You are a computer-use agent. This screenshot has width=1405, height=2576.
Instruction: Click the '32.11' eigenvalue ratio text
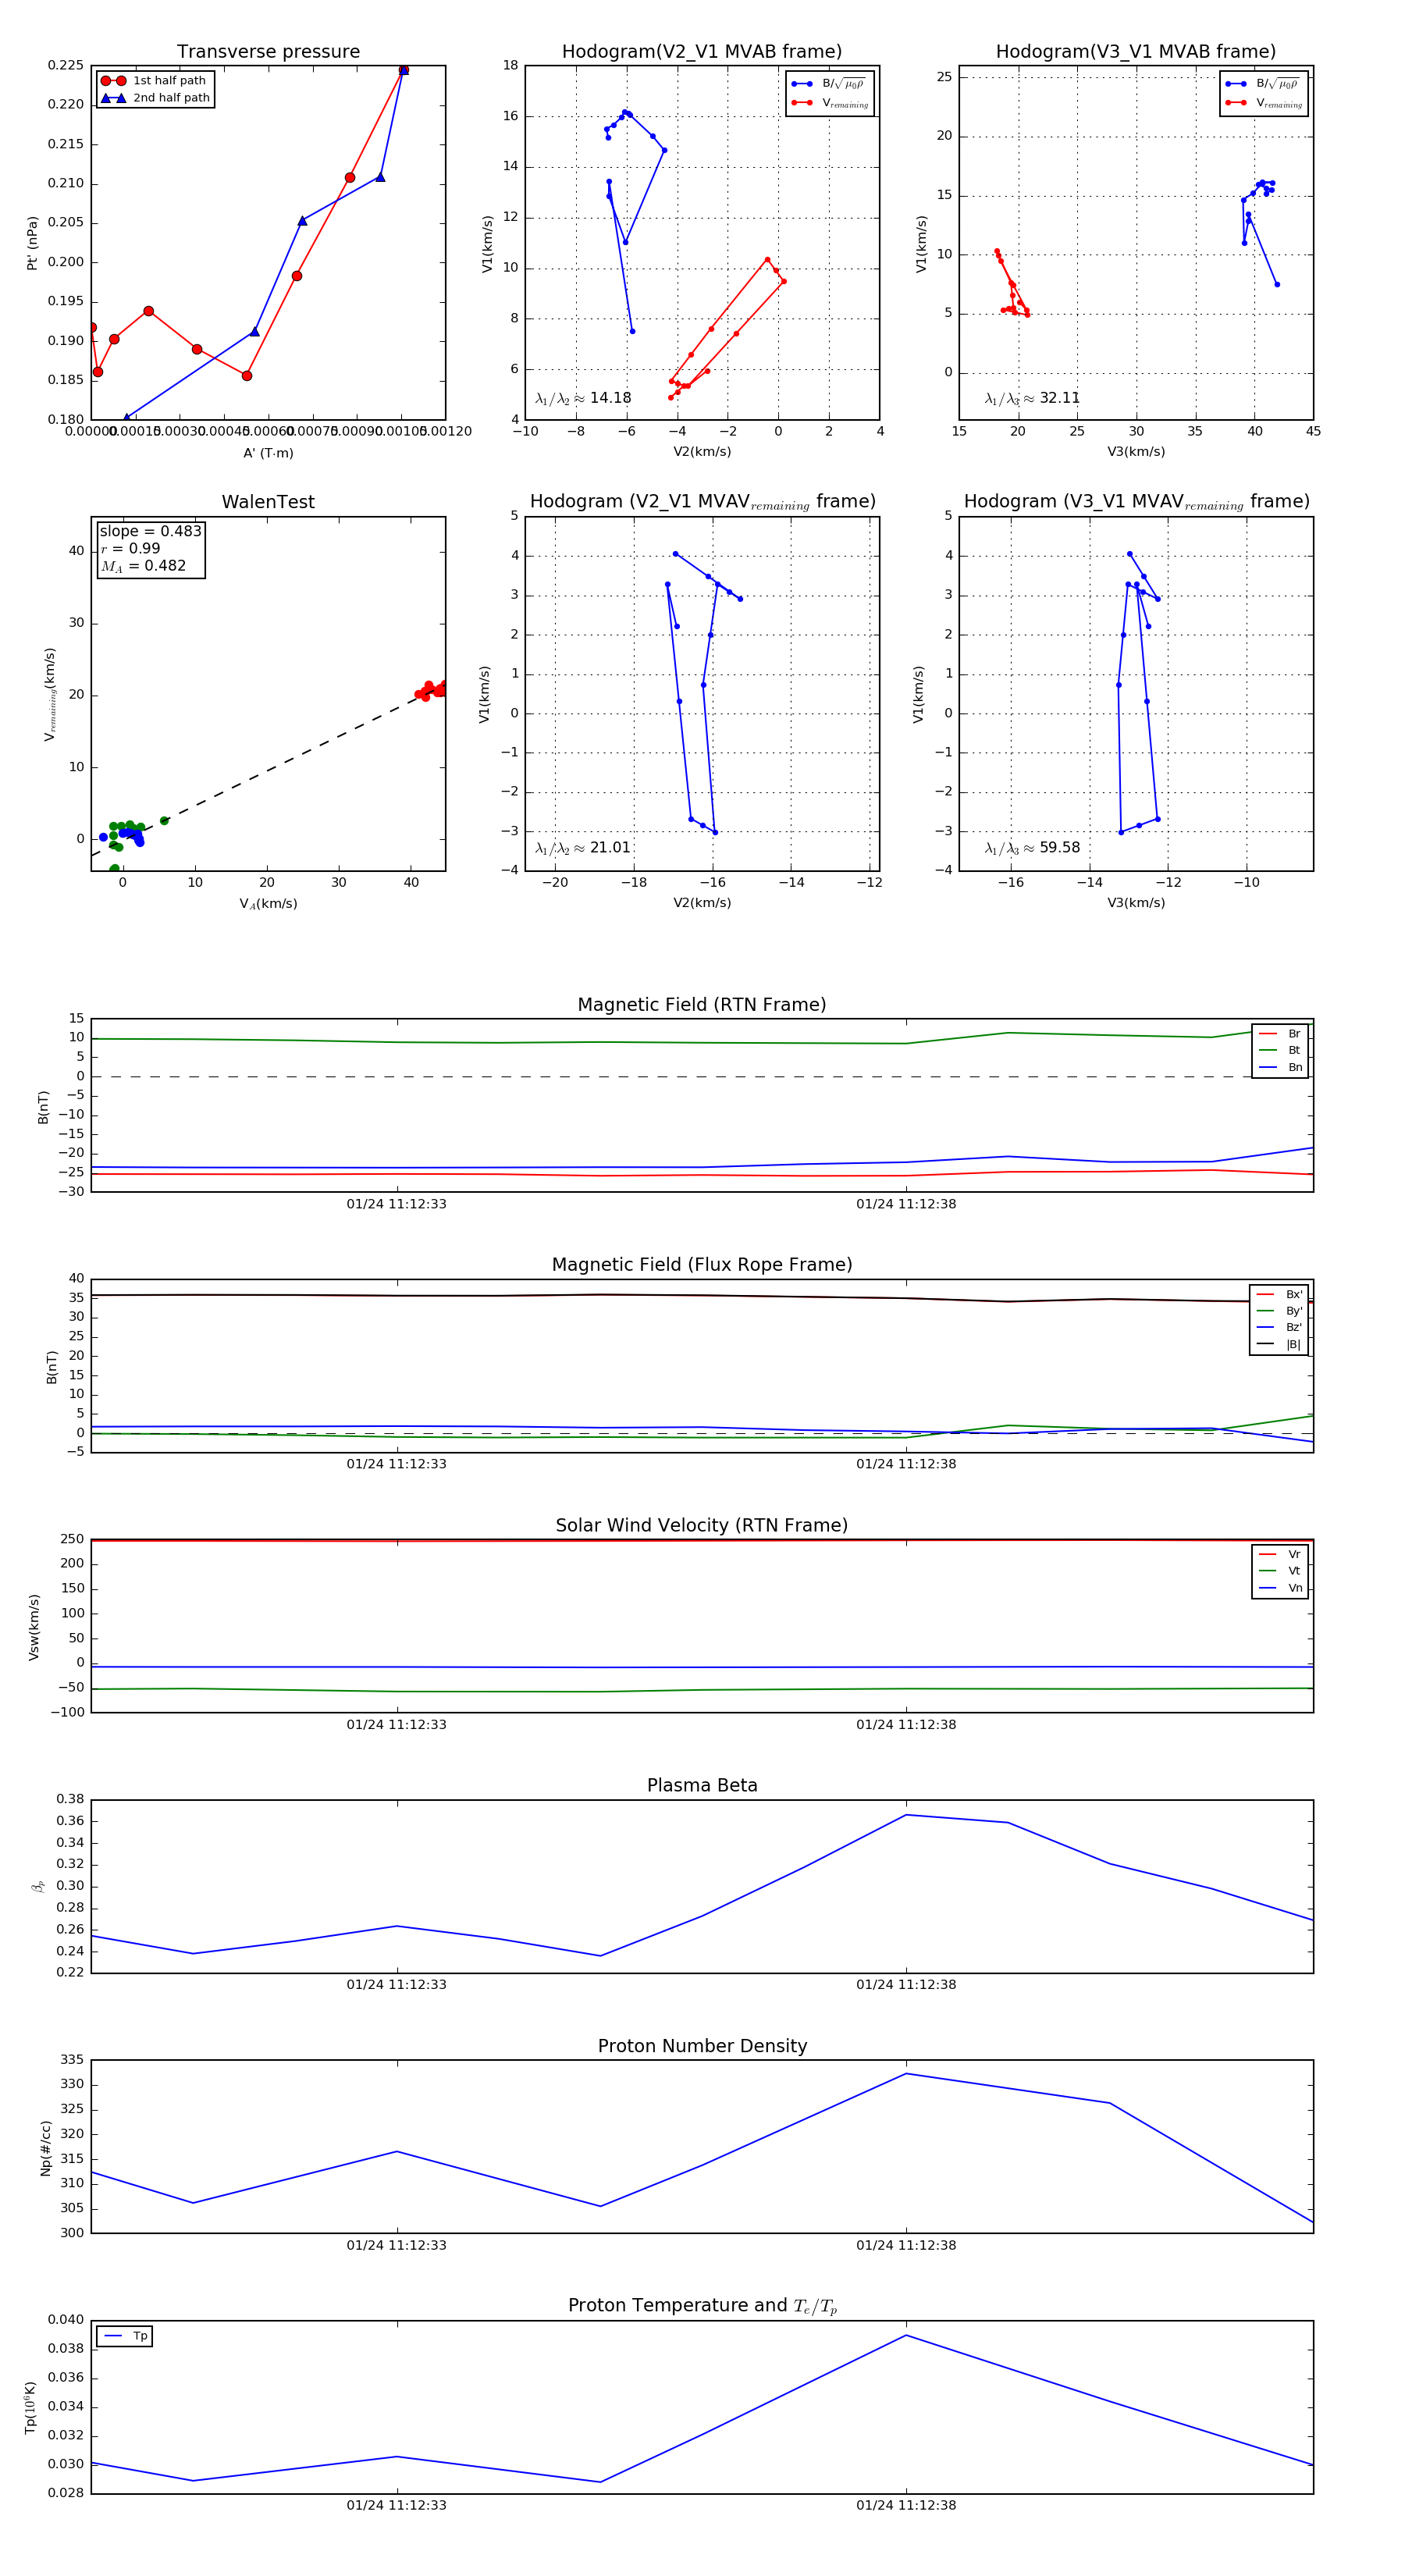[1059, 398]
